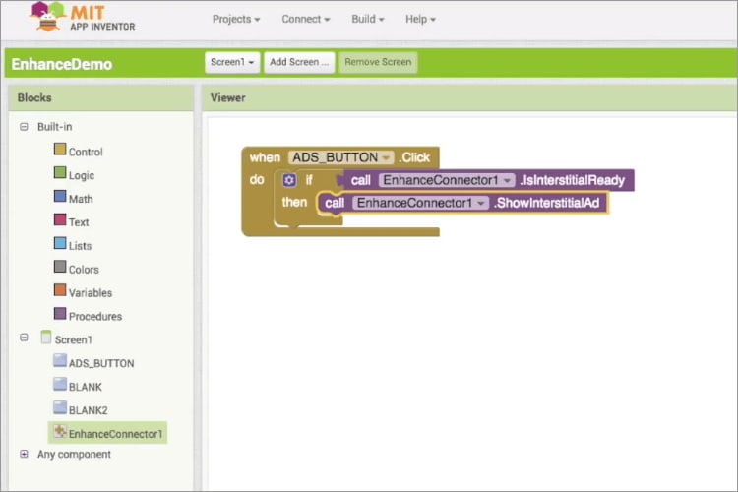
Task: Click the Remove Screen button
Action: [378, 62]
